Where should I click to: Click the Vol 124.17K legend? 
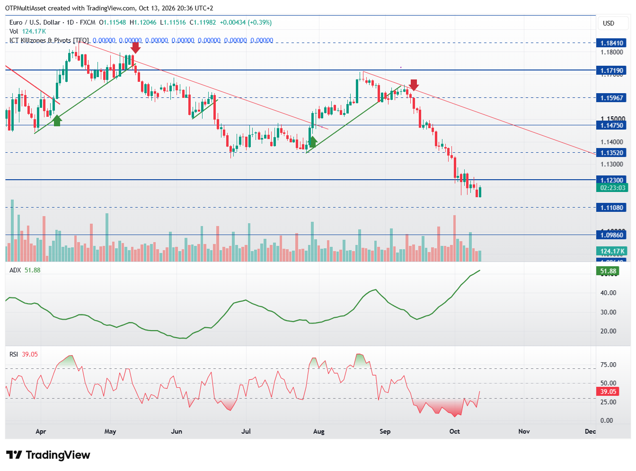click(27, 31)
